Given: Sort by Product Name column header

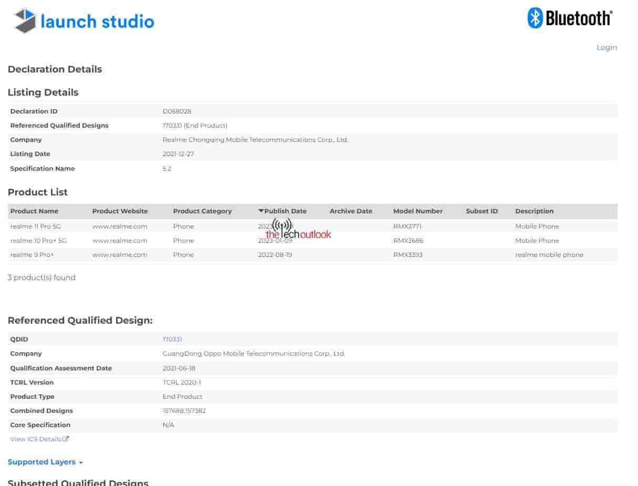Looking at the screenshot, I should (x=34, y=211).
